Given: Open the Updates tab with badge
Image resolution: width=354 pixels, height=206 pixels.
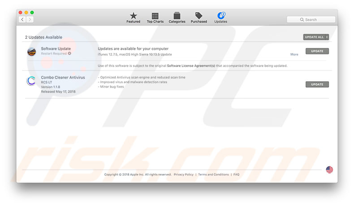Looking at the screenshot, I should pos(220,17).
